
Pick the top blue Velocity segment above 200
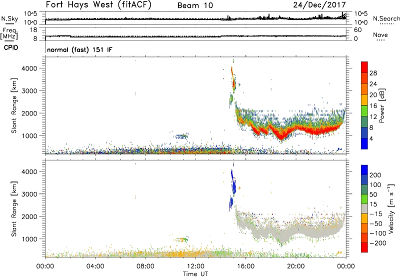click(364, 170)
